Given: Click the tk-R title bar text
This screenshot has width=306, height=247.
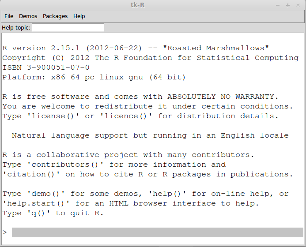Looking at the screenshot, I should click(x=138, y=5).
